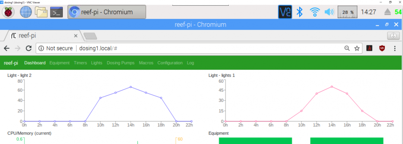Click the 'Equipment' chart title
This screenshot has height=144, width=403.
coord(219,133)
